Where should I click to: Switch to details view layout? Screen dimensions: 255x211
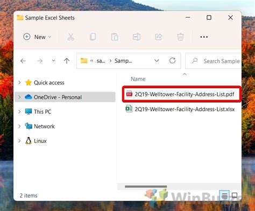coord(224,195)
